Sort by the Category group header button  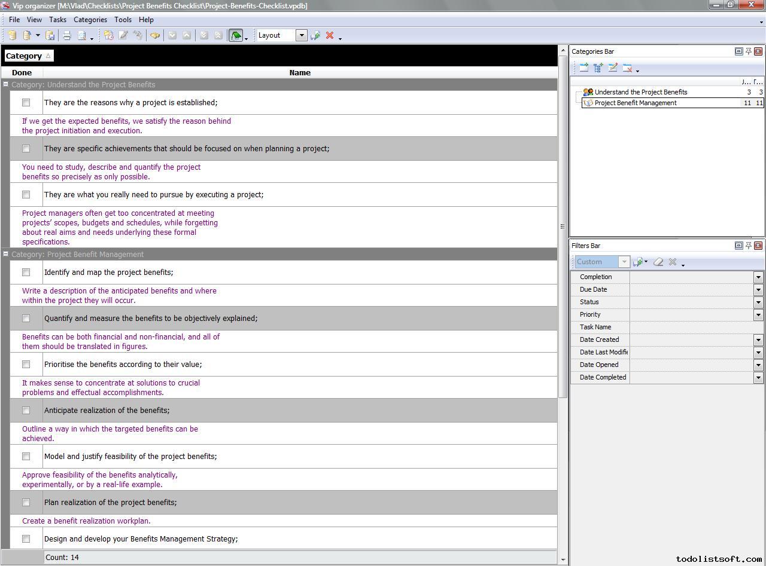tap(28, 56)
